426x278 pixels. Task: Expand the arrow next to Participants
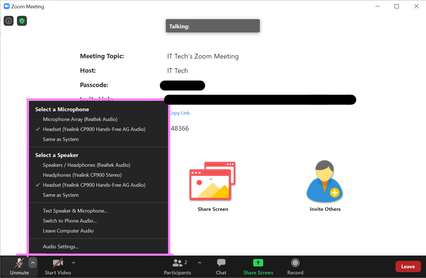(x=200, y=262)
